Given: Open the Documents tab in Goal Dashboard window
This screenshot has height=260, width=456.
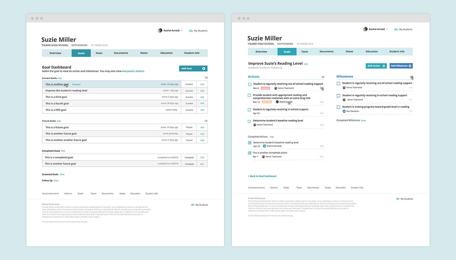Looking at the screenshot, I should 121,53.
